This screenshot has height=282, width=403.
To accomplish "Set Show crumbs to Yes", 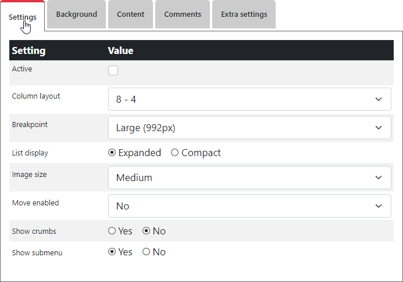I will [x=112, y=231].
